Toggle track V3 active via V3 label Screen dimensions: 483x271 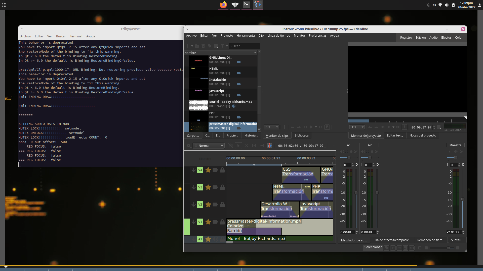pos(200,187)
